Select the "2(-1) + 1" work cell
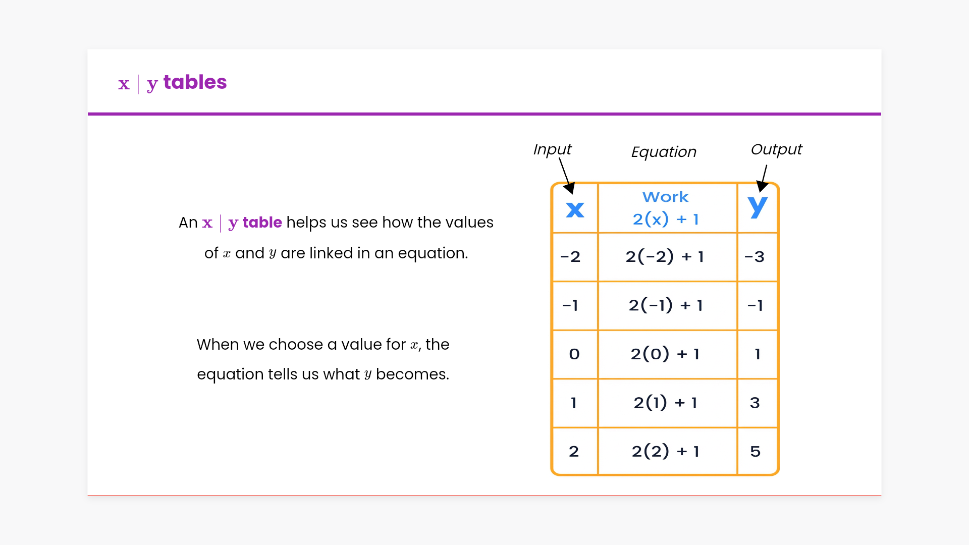 (666, 305)
